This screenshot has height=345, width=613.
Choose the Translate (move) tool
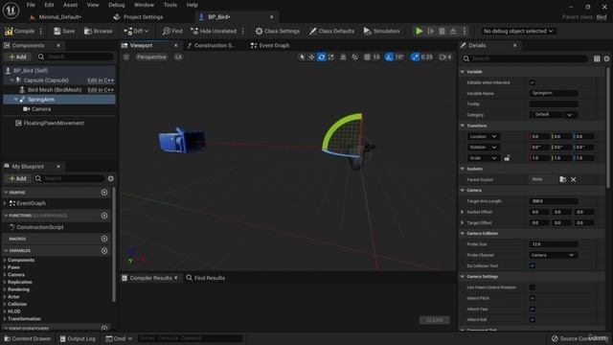[x=311, y=57]
